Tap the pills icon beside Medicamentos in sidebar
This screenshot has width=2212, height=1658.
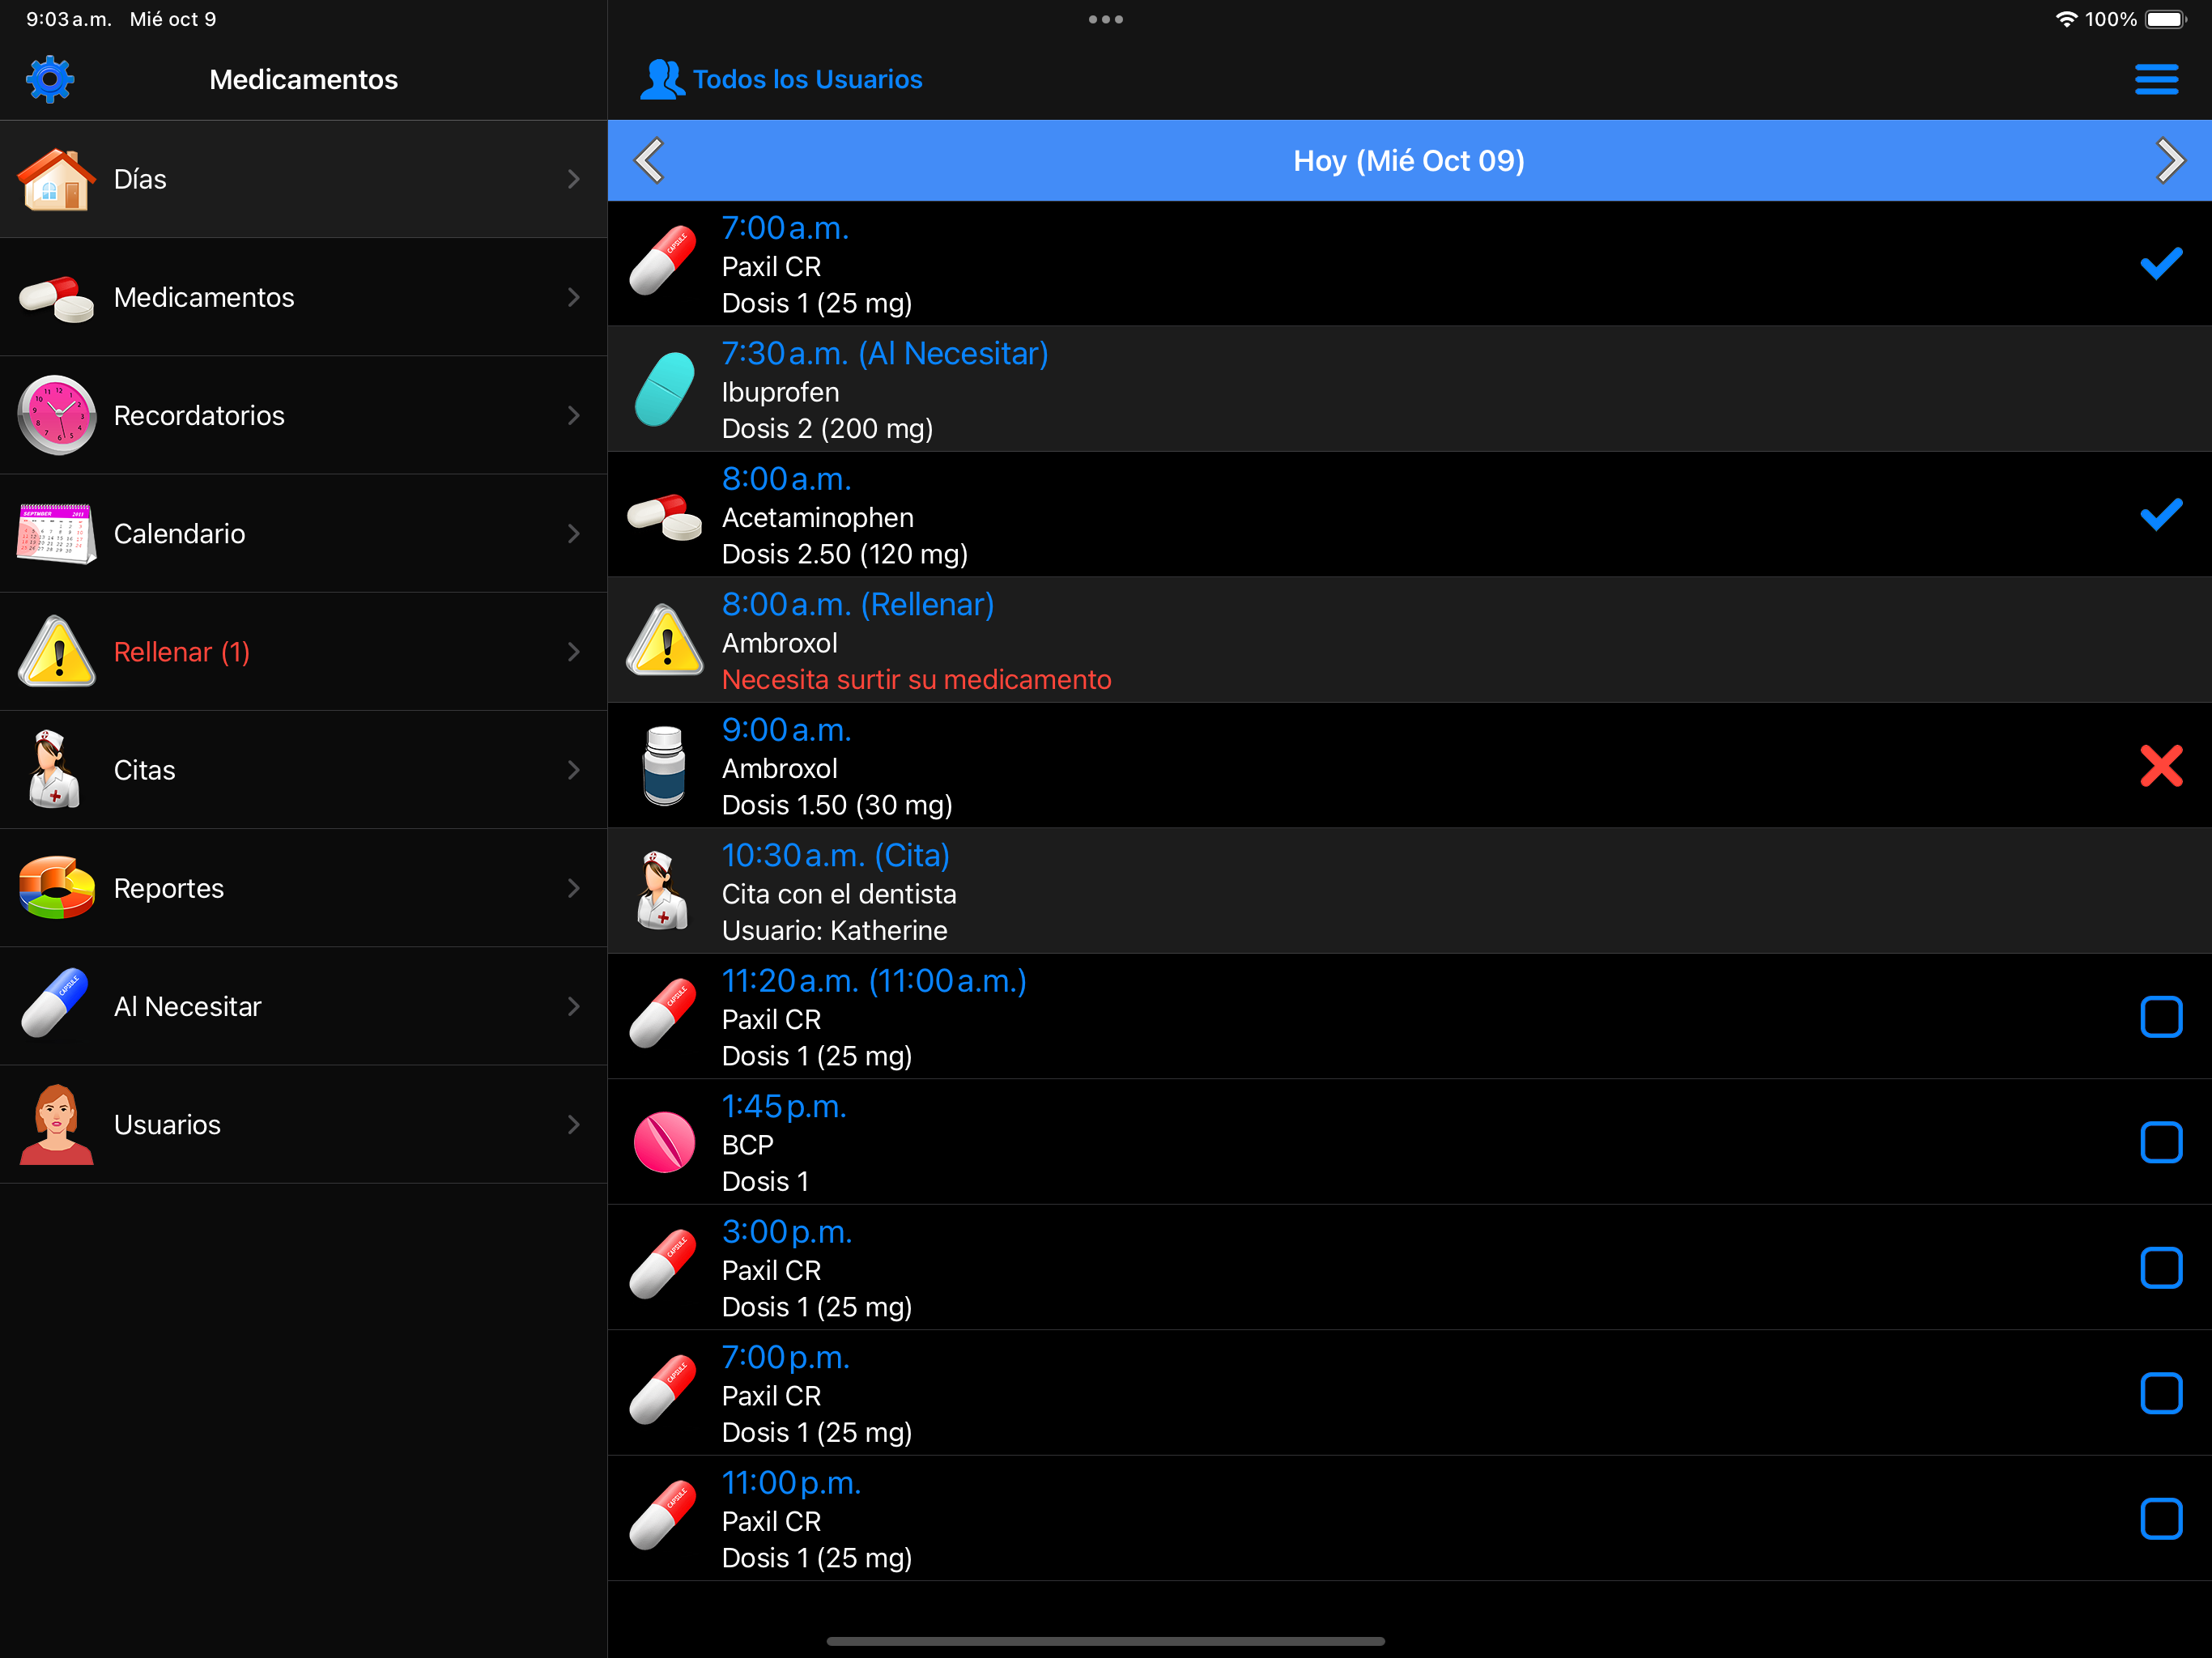56,298
